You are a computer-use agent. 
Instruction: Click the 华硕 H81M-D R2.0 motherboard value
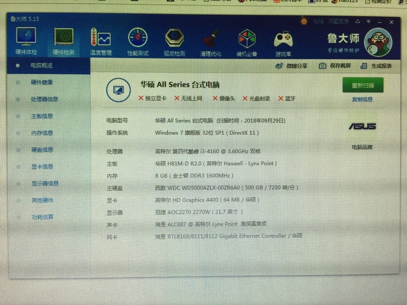(215, 163)
